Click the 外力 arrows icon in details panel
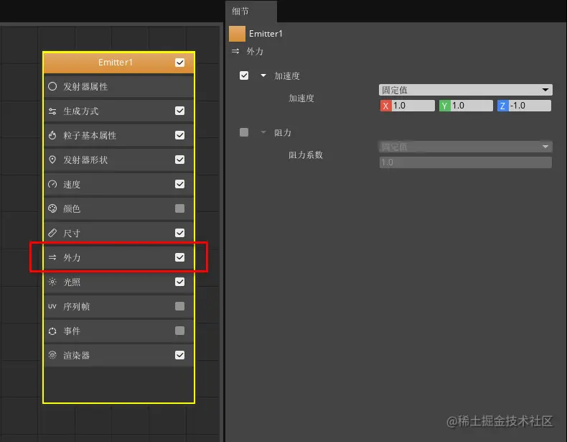This screenshot has height=442, width=567. coord(235,51)
